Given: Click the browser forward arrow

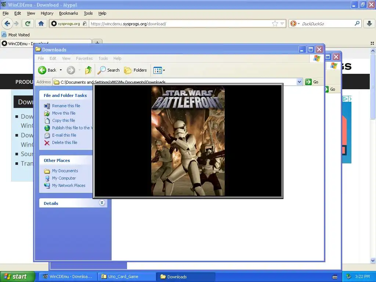Looking at the screenshot, I should [16, 23].
